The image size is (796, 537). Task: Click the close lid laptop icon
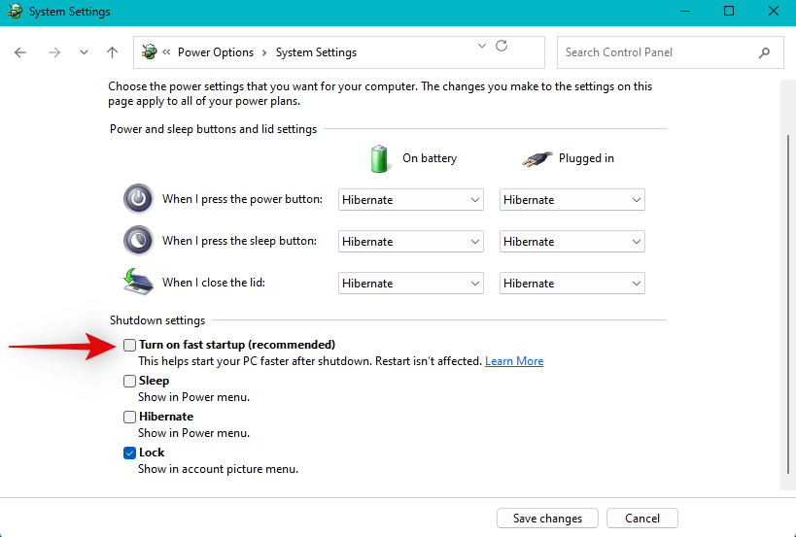tap(138, 283)
